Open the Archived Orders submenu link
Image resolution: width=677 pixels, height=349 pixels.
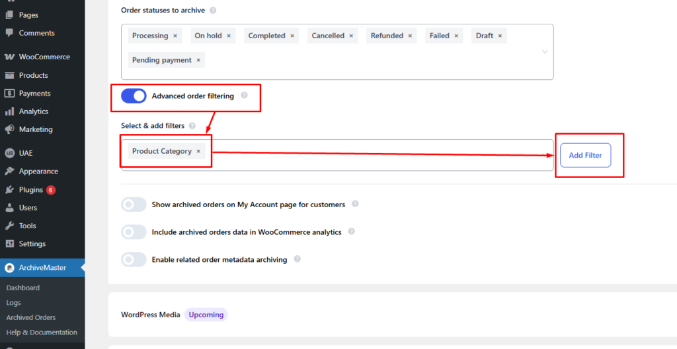coord(30,317)
